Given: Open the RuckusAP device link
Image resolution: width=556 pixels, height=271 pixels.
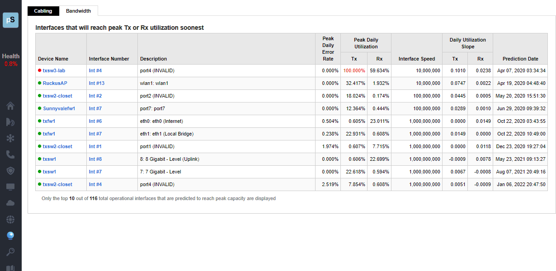Looking at the screenshot, I should coord(55,83).
